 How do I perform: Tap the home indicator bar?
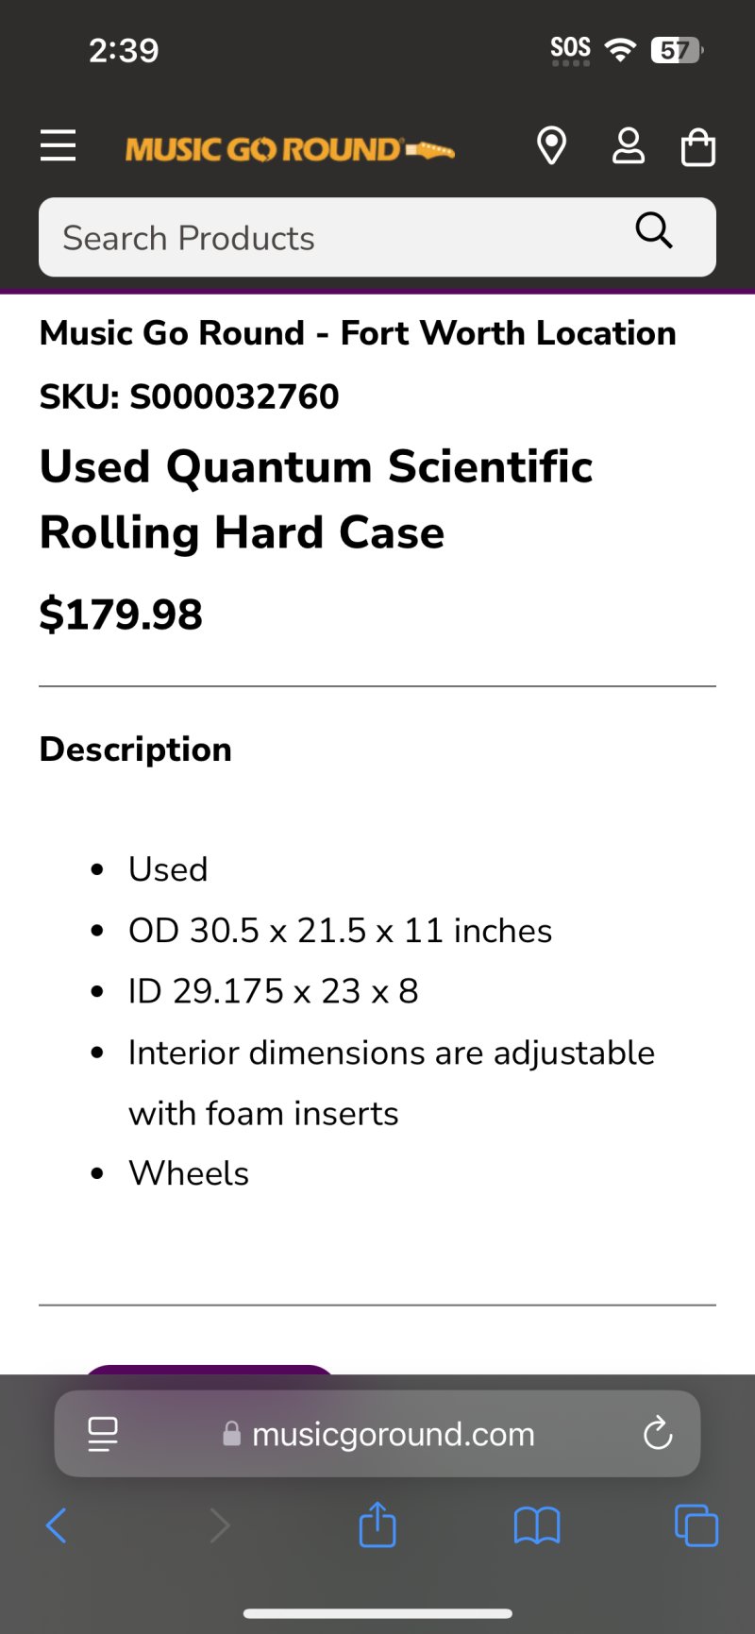pos(377,1613)
